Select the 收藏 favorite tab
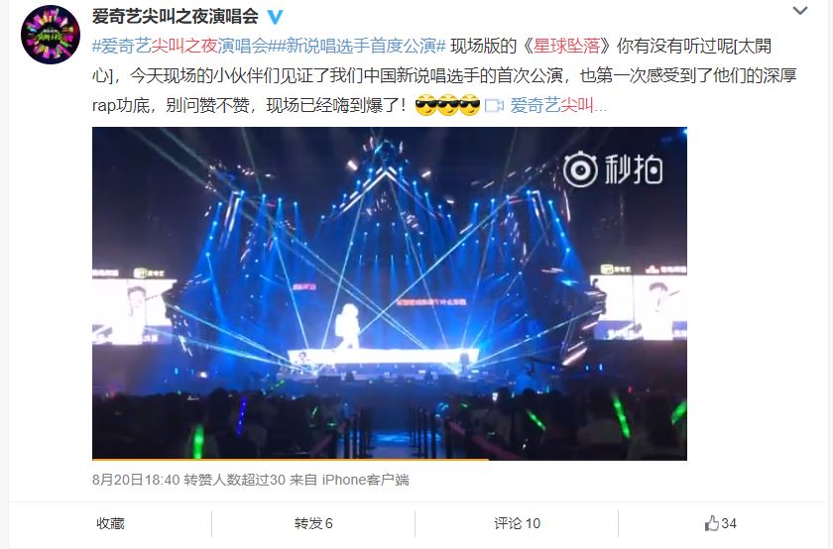This screenshot has height=549, width=833. tap(110, 523)
